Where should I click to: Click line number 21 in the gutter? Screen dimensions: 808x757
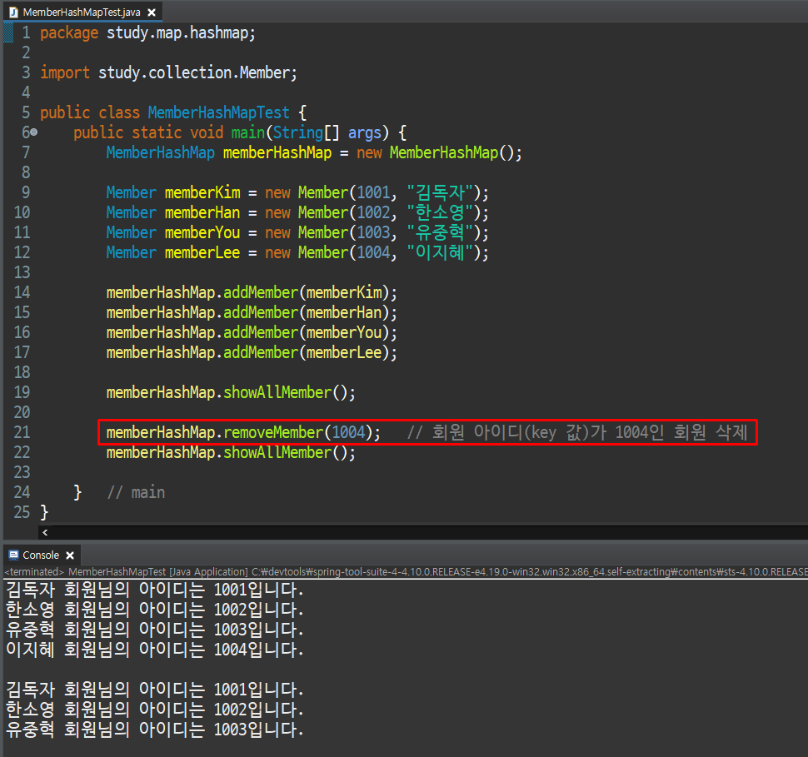pyautogui.click(x=22, y=432)
